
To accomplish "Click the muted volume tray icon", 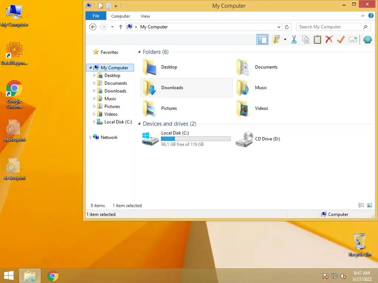I will [343, 276].
